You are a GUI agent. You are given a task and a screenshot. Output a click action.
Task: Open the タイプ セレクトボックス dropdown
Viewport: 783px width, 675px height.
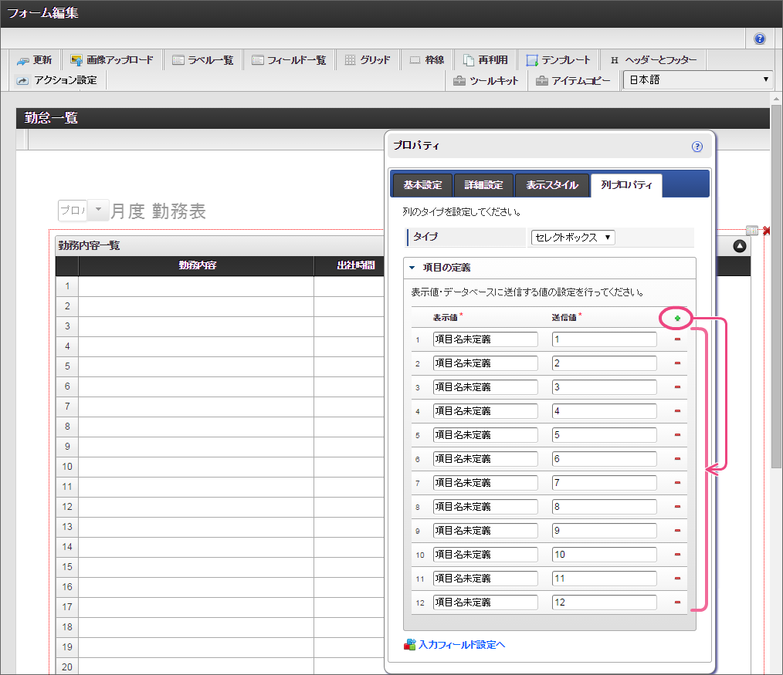pyautogui.click(x=572, y=238)
